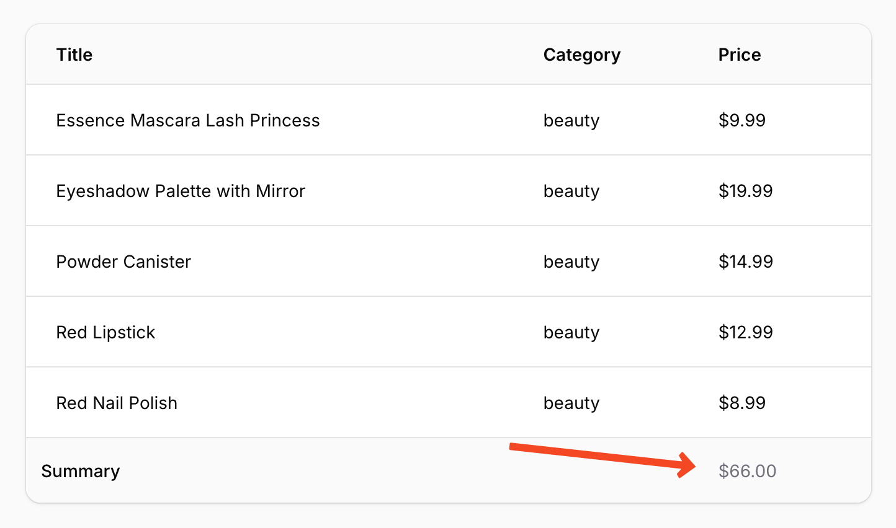Select the $19.99 price value
The width and height of the screenshot is (896, 528).
[745, 191]
